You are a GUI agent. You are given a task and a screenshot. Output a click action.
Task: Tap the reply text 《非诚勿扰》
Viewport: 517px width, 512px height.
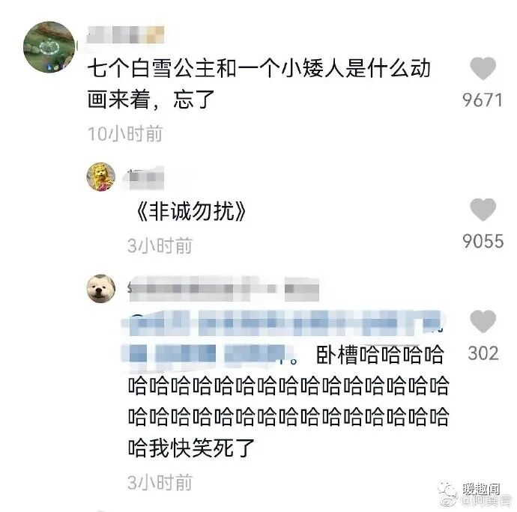click(x=190, y=211)
